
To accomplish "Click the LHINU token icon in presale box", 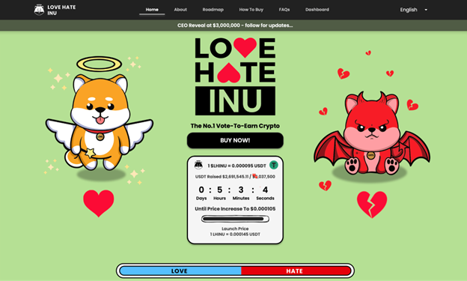I will pyautogui.click(x=198, y=165).
